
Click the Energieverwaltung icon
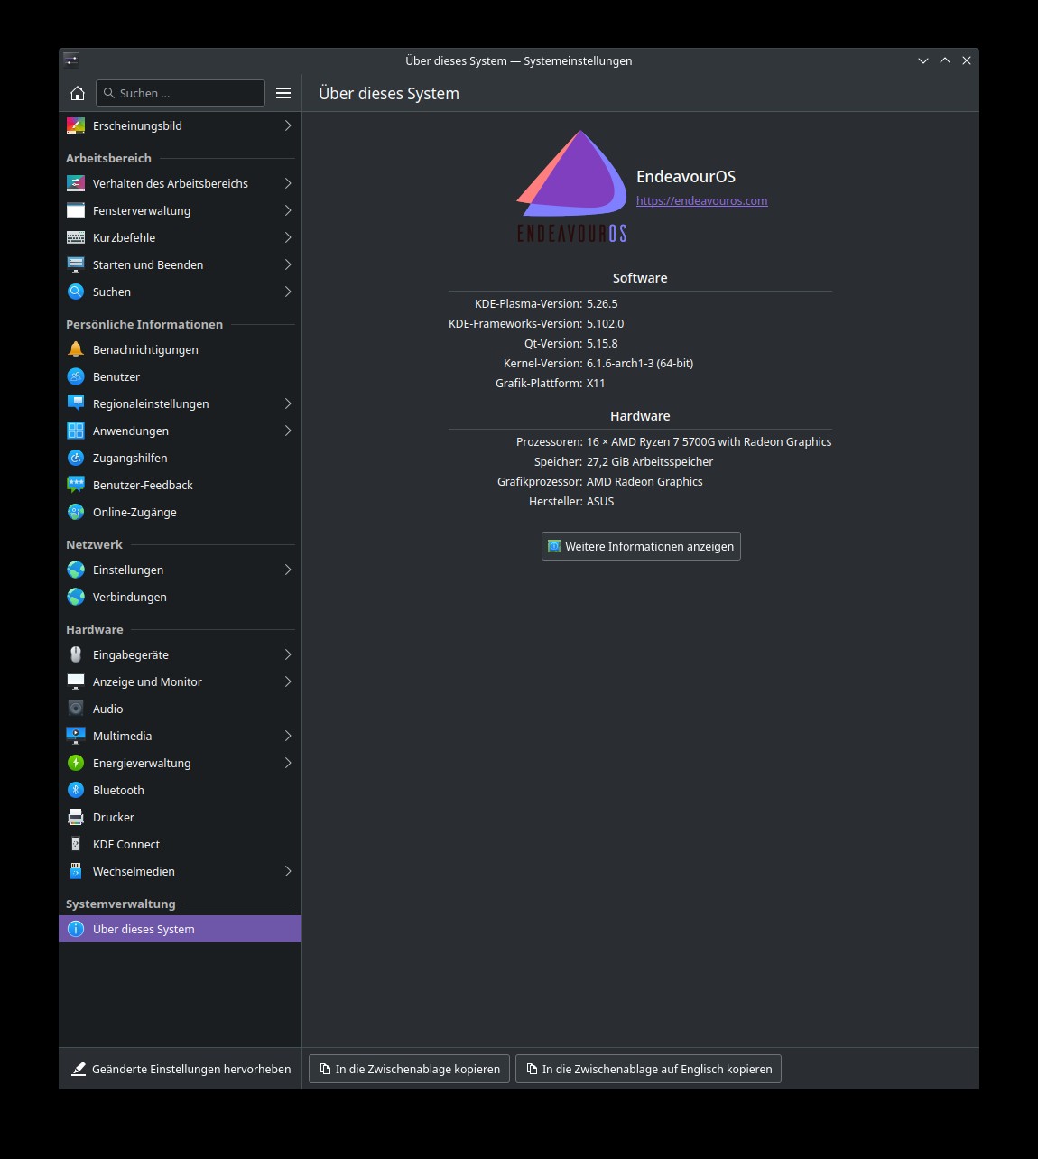(76, 763)
